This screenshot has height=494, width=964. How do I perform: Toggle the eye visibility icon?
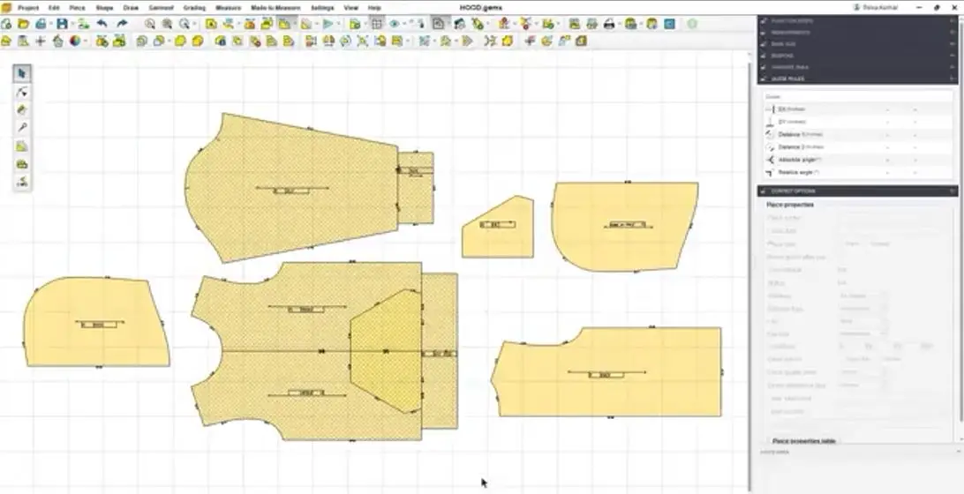pyautogui.click(x=395, y=24)
